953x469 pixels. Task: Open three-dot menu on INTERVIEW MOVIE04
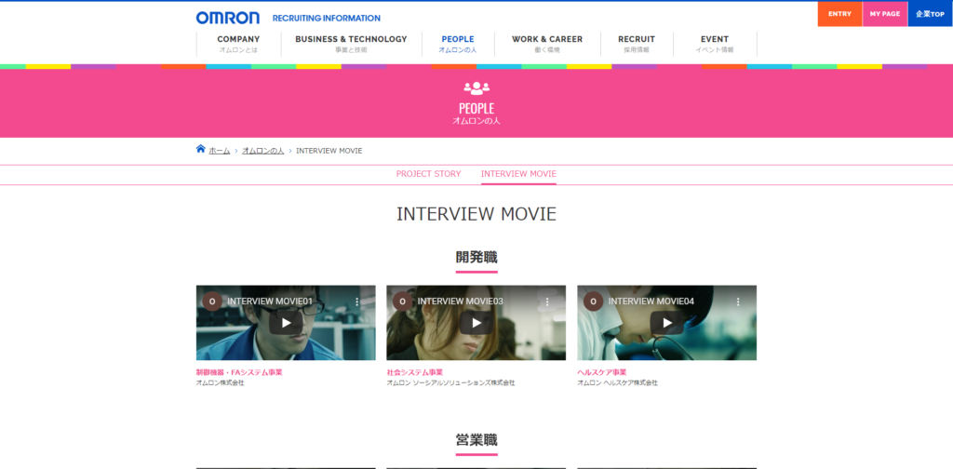tap(738, 301)
